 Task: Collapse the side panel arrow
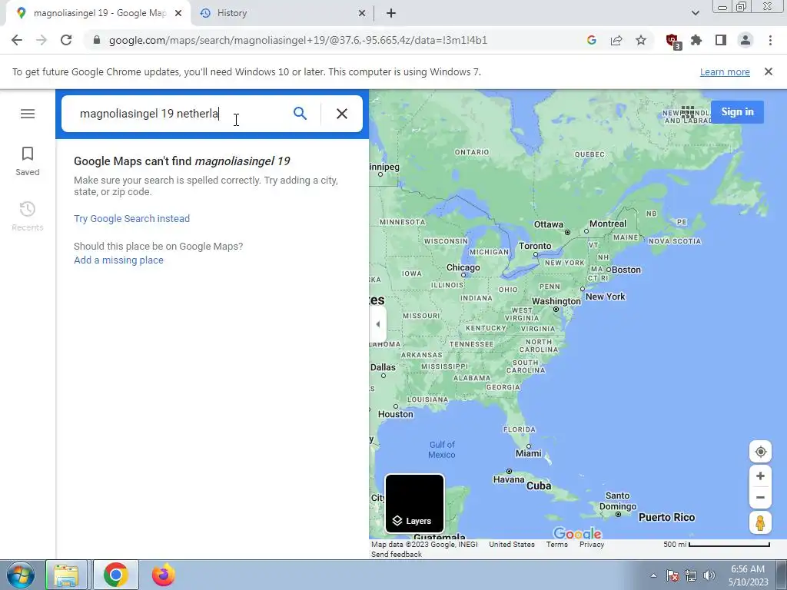click(378, 324)
